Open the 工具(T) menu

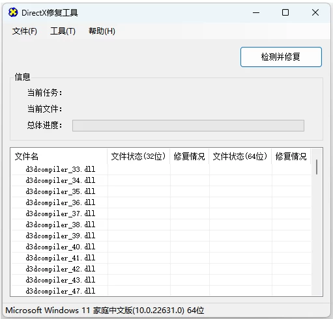(x=63, y=31)
